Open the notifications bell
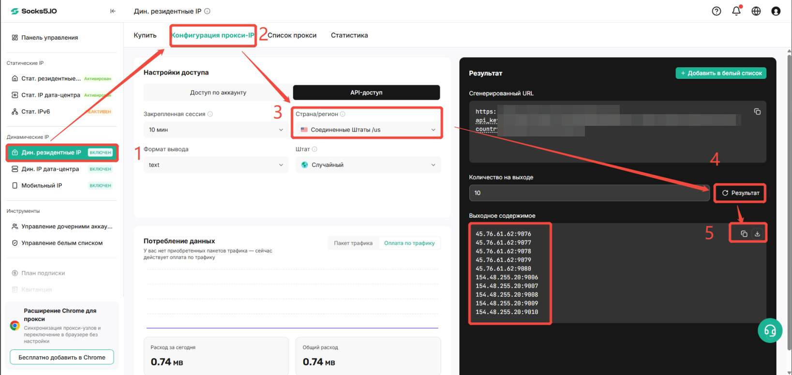The image size is (792, 375). [x=736, y=11]
